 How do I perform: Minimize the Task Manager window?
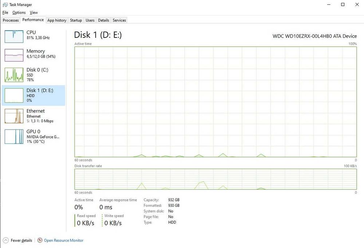point(329,4)
